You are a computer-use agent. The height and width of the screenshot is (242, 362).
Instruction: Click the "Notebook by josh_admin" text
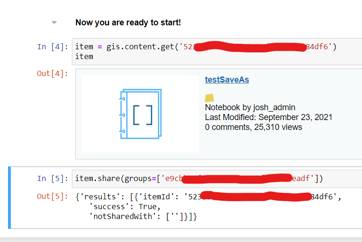(x=250, y=107)
